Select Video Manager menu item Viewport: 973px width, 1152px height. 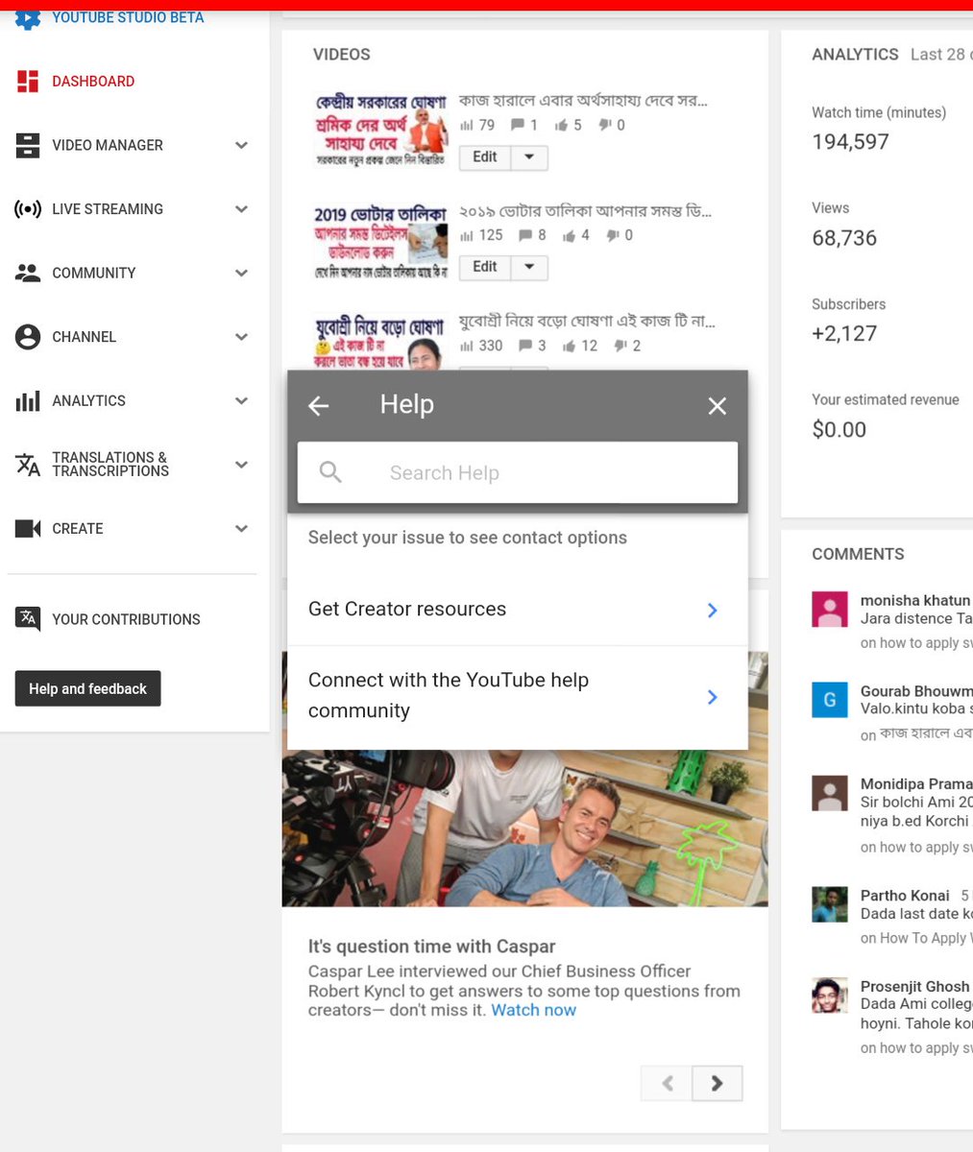click(108, 145)
